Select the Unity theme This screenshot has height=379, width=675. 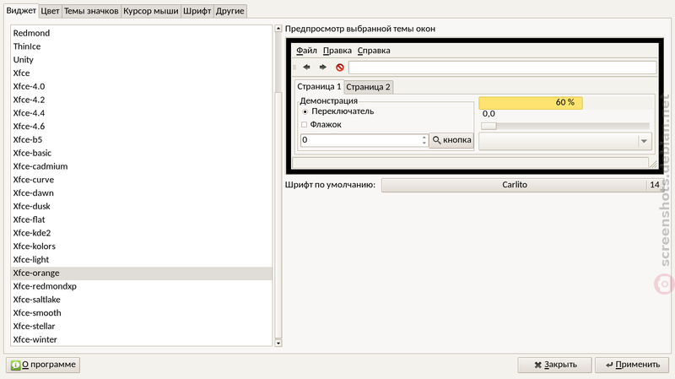click(142, 60)
